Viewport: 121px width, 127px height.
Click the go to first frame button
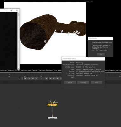tap(25, 79)
